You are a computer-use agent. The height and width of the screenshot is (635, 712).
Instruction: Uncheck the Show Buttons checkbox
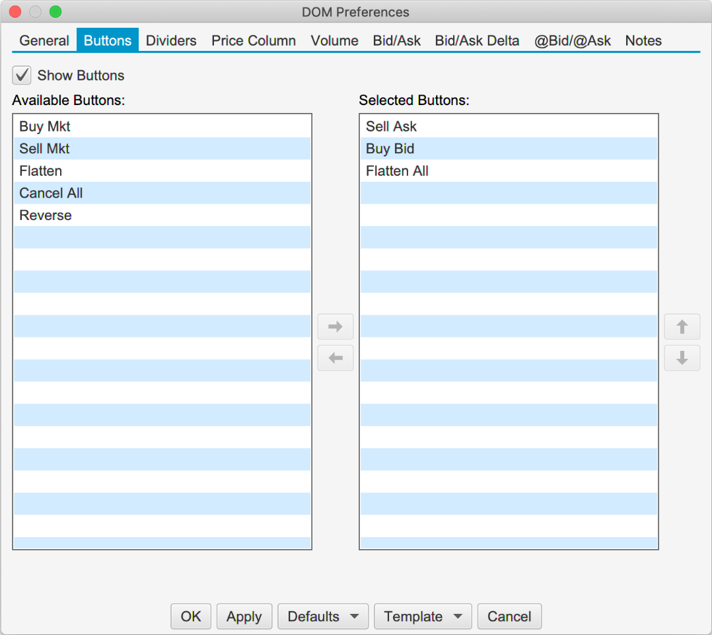click(x=22, y=75)
